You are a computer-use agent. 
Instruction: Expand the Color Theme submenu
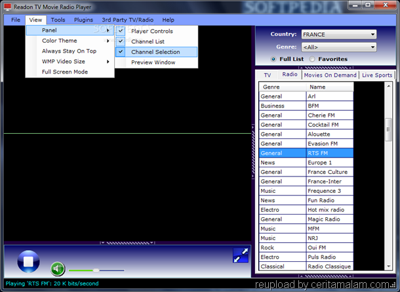tap(70, 41)
